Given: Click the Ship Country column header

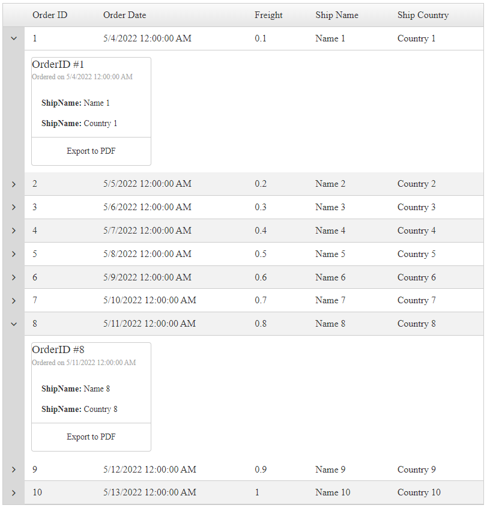Looking at the screenshot, I should (423, 15).
